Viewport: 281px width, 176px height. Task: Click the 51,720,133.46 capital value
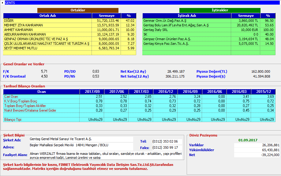click(108, 21)
